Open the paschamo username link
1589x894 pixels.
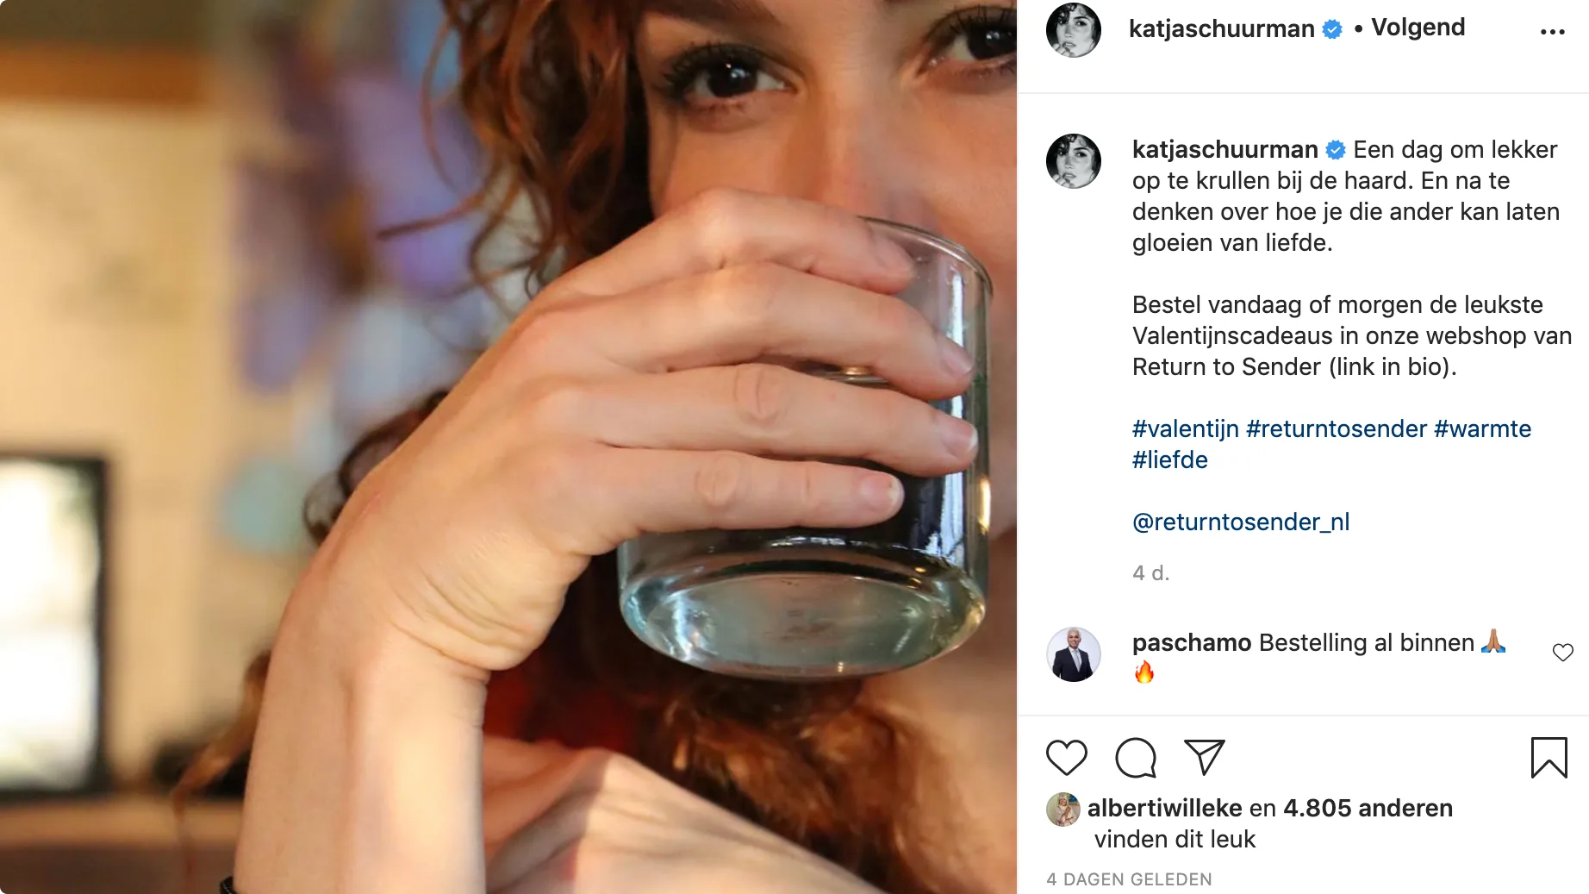tap(1191, 642)
